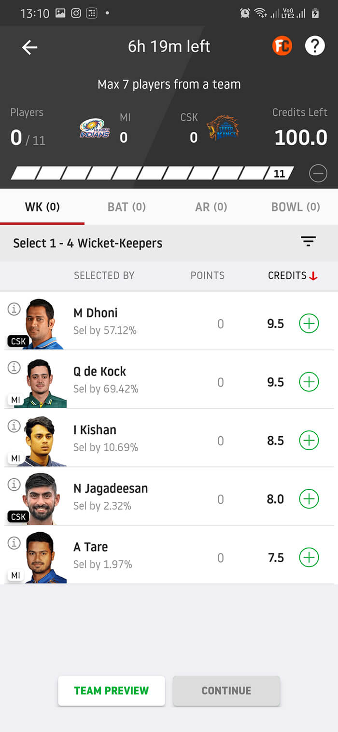The height and width of the screenshot is (732, 338).
Task: Add M Dhoni to the team
Action: coord(309,323)
